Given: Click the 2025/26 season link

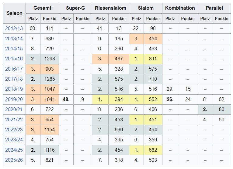Looking at the screenshot, I should tap(14, 160).
